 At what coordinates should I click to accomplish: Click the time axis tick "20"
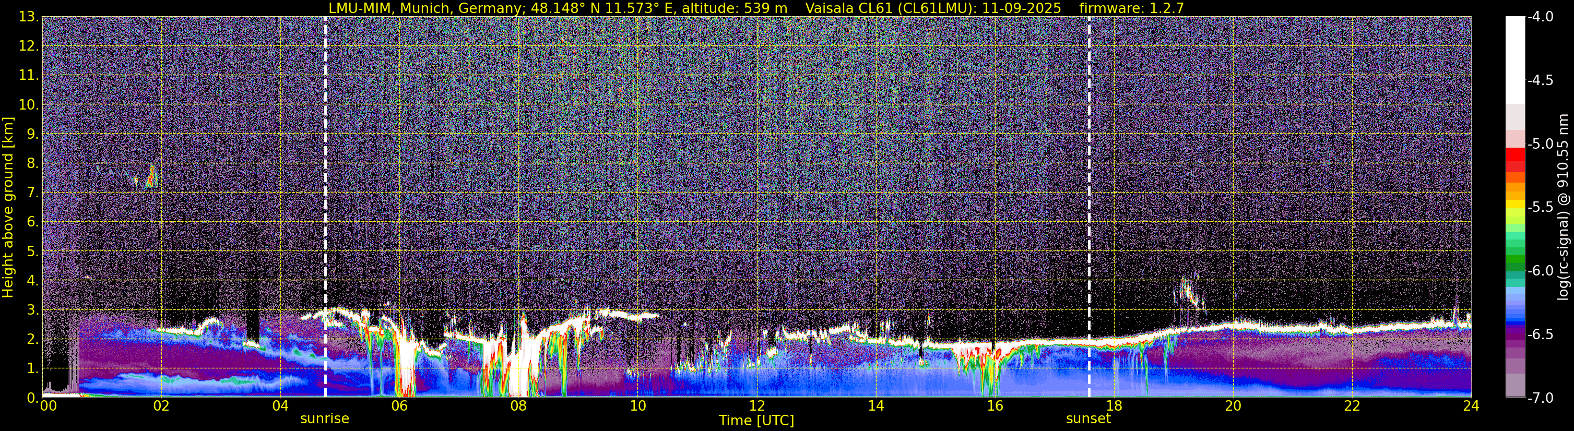1234,406
